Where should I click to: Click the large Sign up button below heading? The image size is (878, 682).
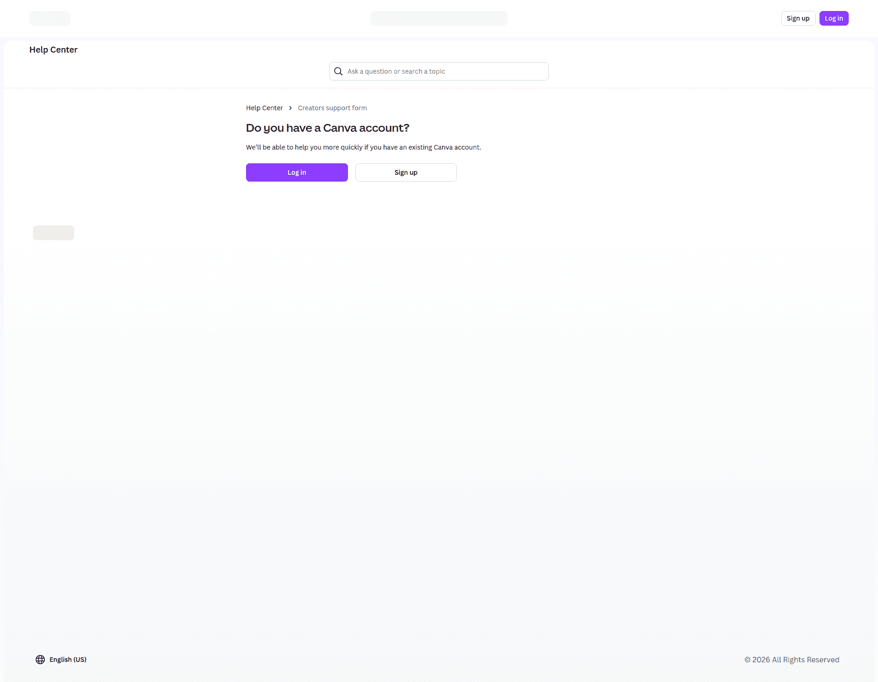point(406,172)
